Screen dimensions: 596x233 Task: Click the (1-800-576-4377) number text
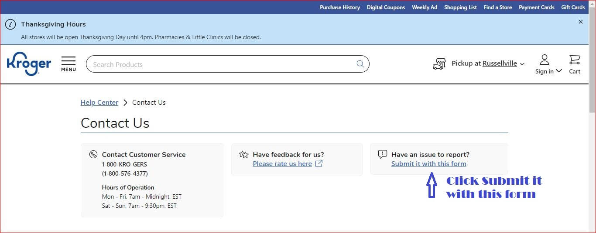125,173
